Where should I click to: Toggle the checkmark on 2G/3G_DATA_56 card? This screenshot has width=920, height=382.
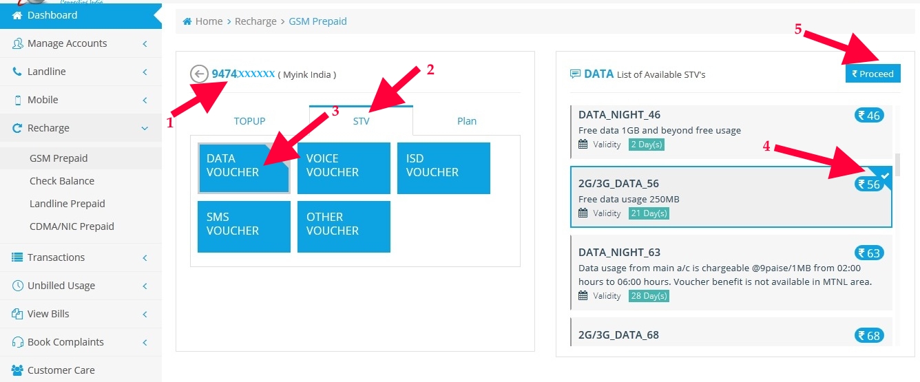(885, 176)
